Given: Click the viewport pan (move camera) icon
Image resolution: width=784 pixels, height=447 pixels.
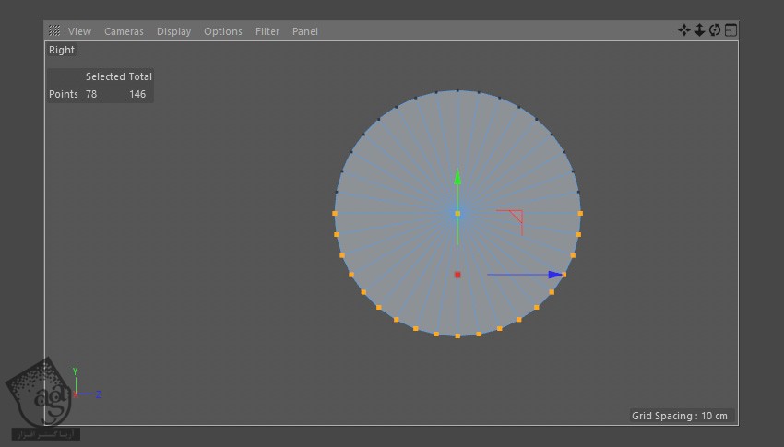Looking at the screenshot, I should (683, 30).
